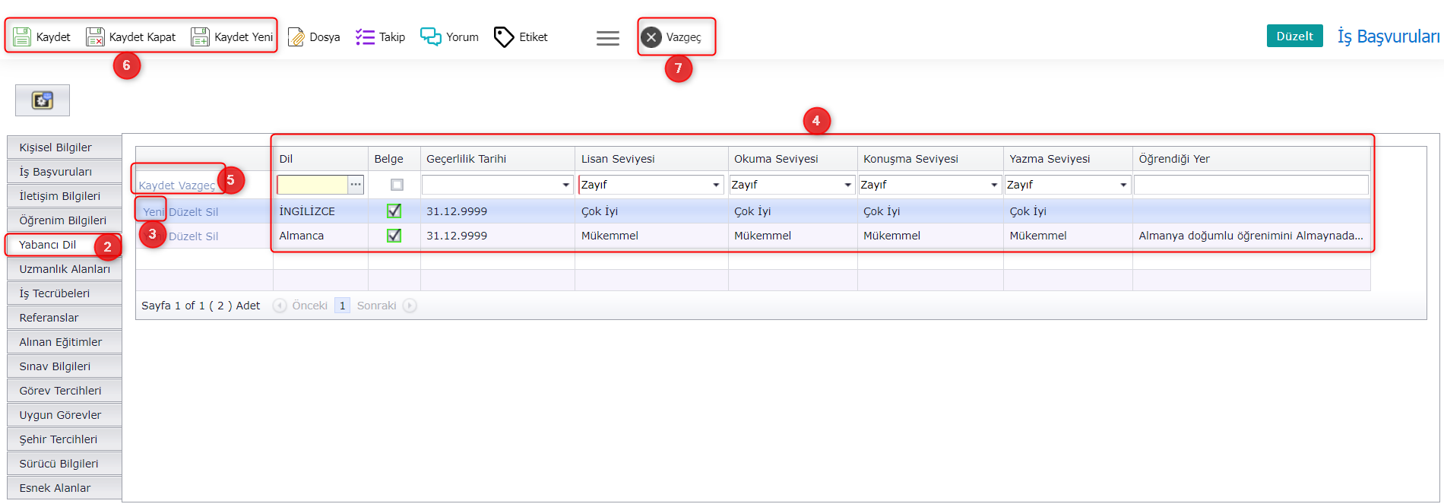Click the Sonraki pager link
The image size is (1444, 504).
pos(376,306)
